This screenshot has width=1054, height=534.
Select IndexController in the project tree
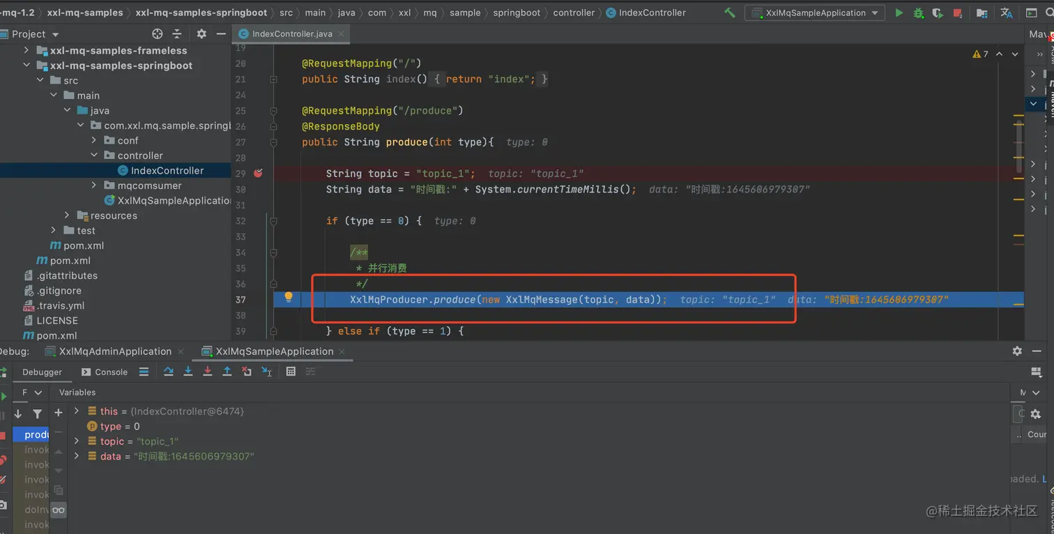[115, 170]
